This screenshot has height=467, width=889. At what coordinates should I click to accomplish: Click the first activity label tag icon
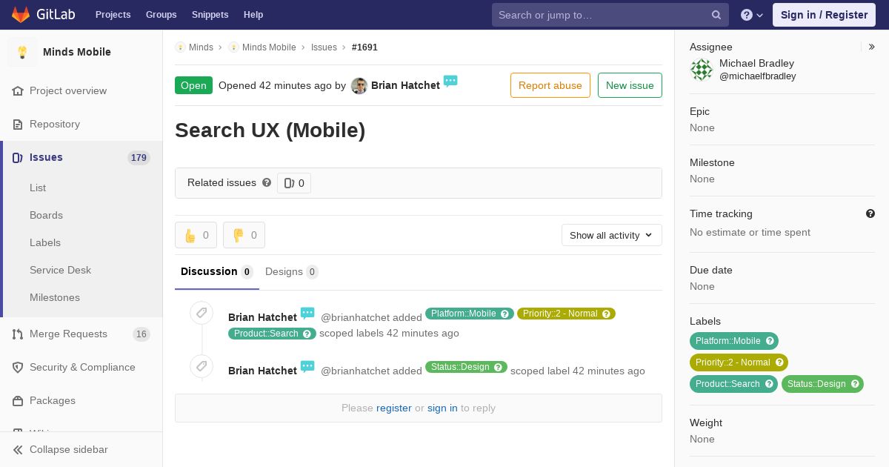pos(202,313)
